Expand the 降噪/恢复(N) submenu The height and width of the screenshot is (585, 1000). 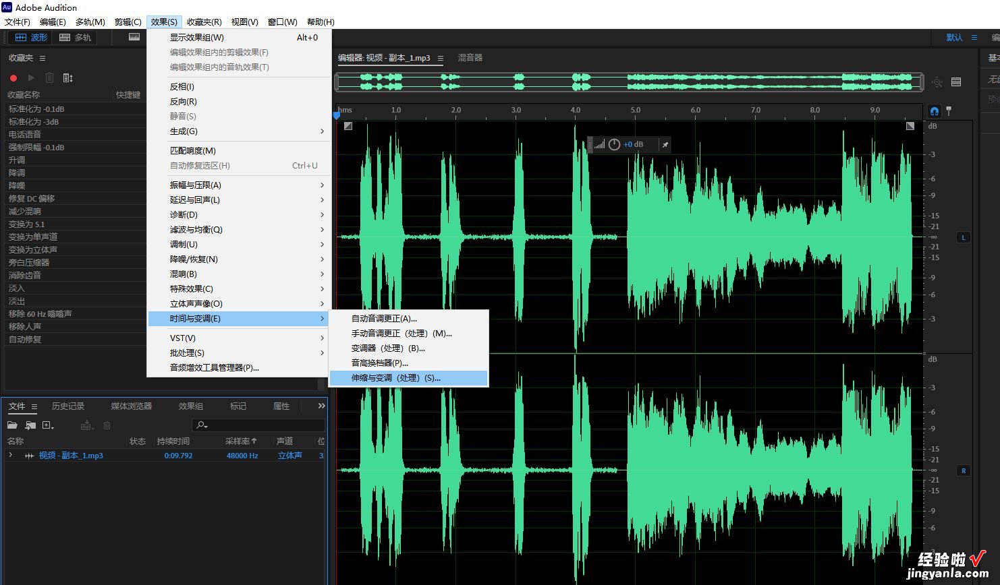pyautogui.click(x=239, y=259)
